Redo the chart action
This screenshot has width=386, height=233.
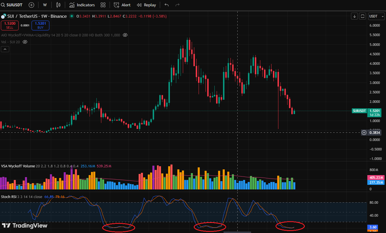coord(177,5)
